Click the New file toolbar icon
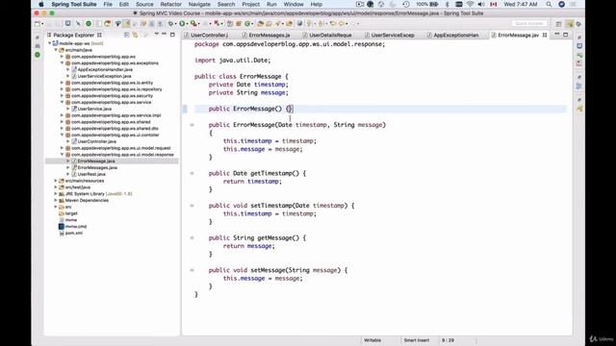Image resolution: width=616 pixels, height=346 pixels. pyautogui.click(x=38, y=24)
